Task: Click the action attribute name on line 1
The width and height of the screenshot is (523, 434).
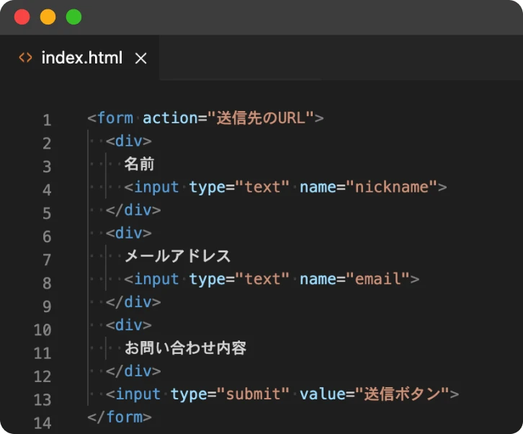Action: 171,118
